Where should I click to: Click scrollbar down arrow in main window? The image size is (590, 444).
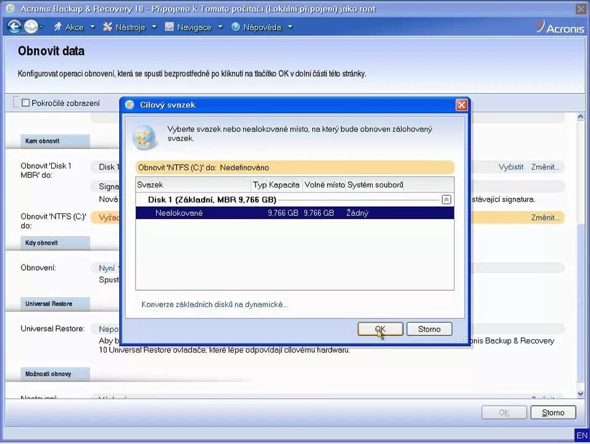580,393
